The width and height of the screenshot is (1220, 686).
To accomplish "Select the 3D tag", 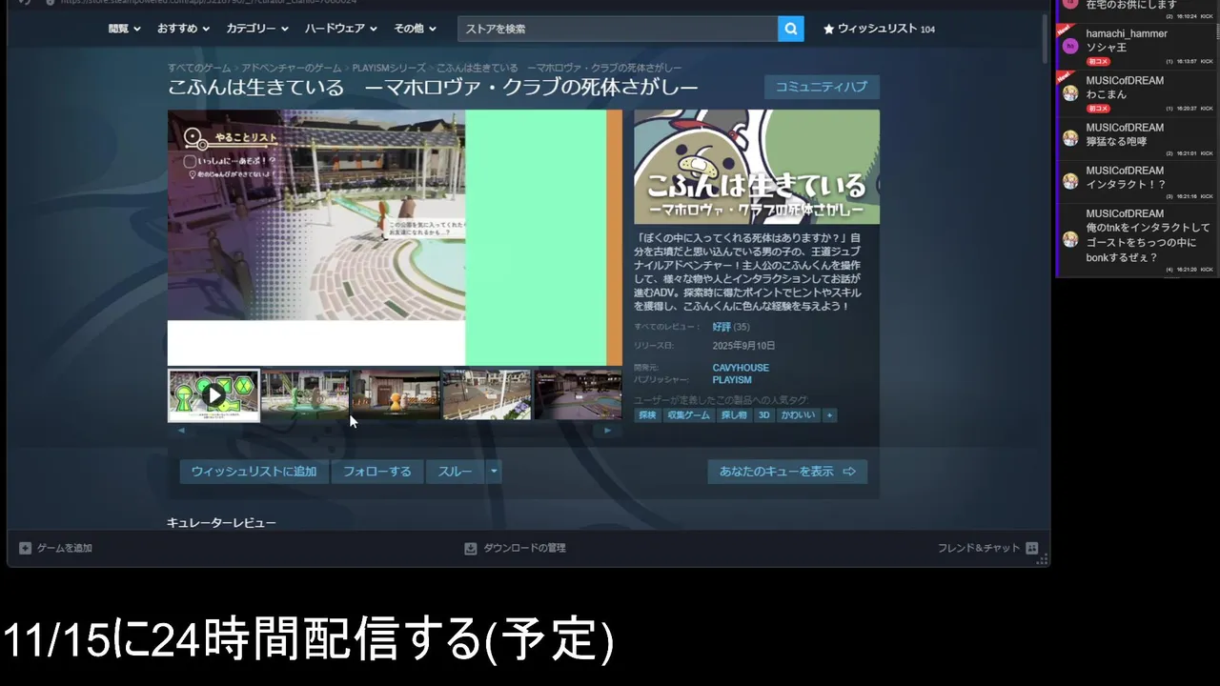I will (764, 415).
